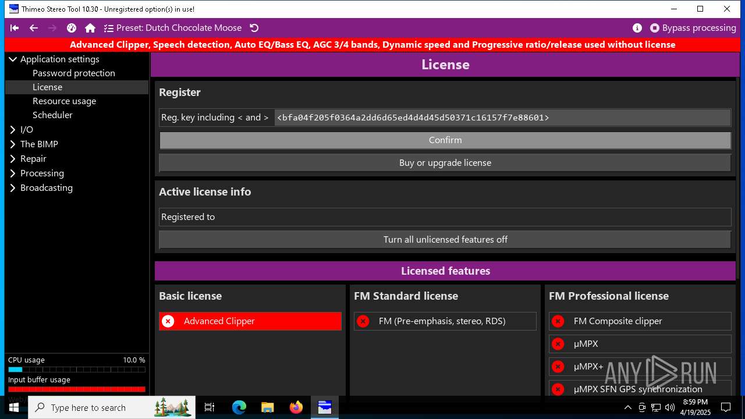Expand the Repair section
This screenshot has width=745, height=419.
click(x=13, y=158)
